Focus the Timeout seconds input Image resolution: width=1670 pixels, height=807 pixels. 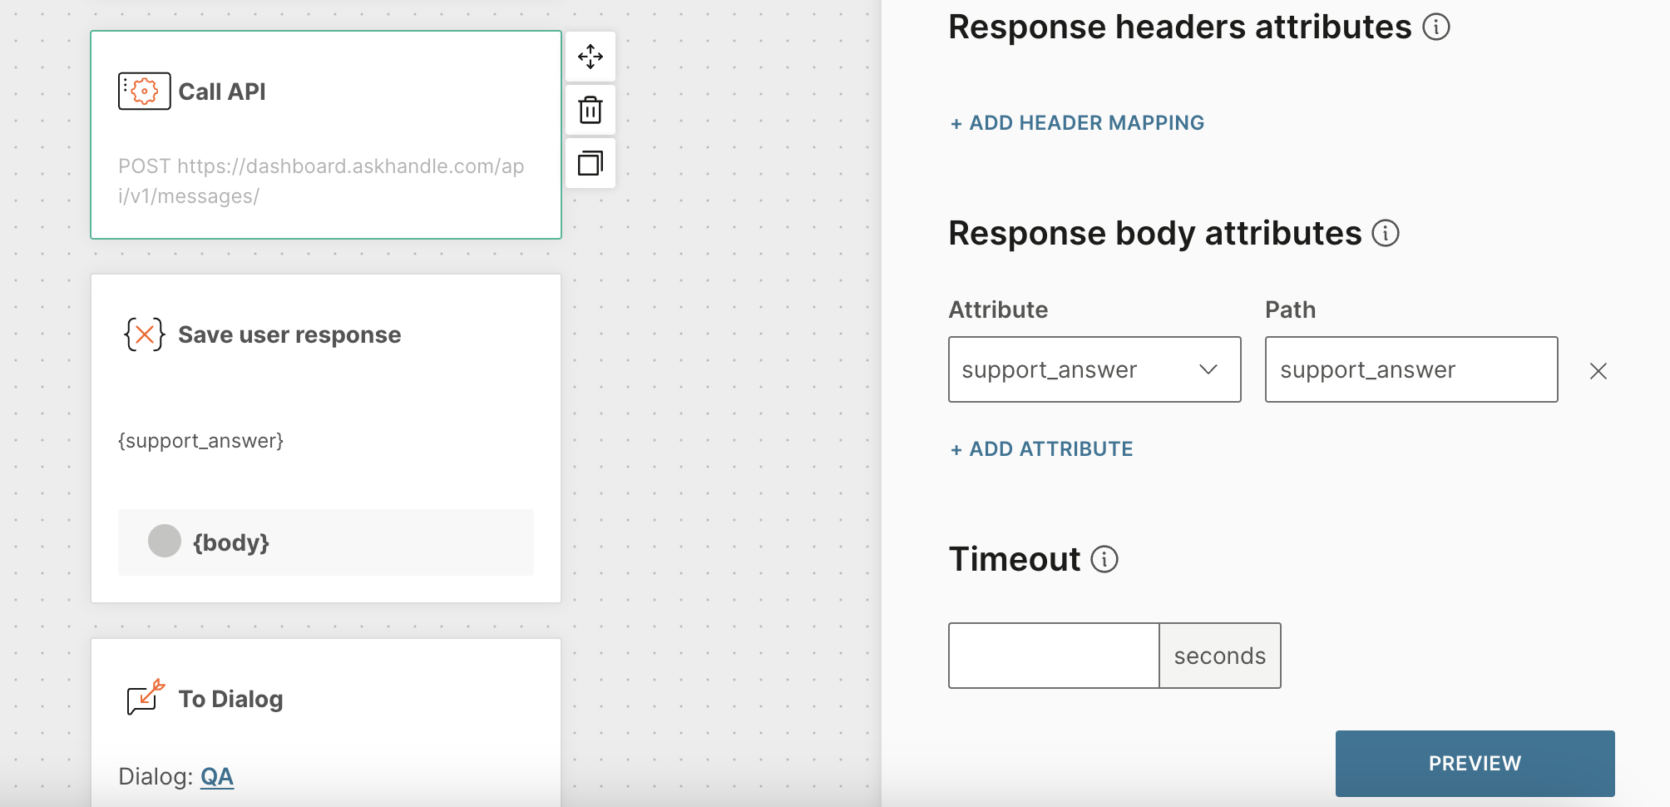[x=1054, y=656]
